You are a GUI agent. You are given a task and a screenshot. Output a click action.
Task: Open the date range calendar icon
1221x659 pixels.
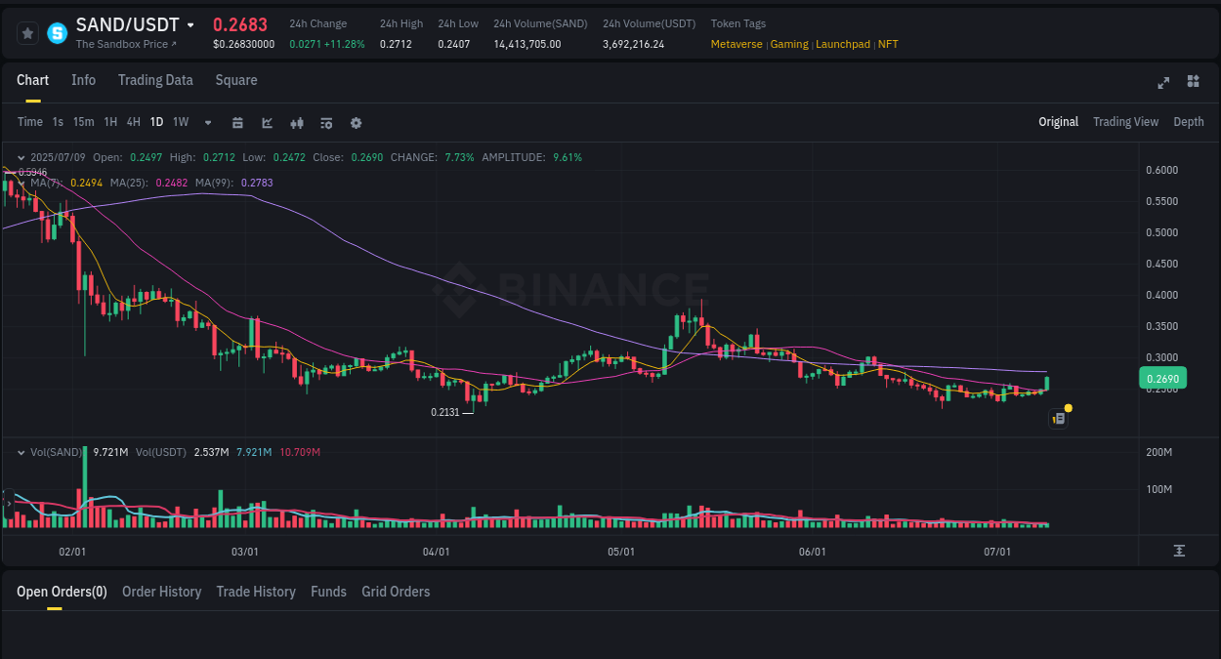point(237,122)
